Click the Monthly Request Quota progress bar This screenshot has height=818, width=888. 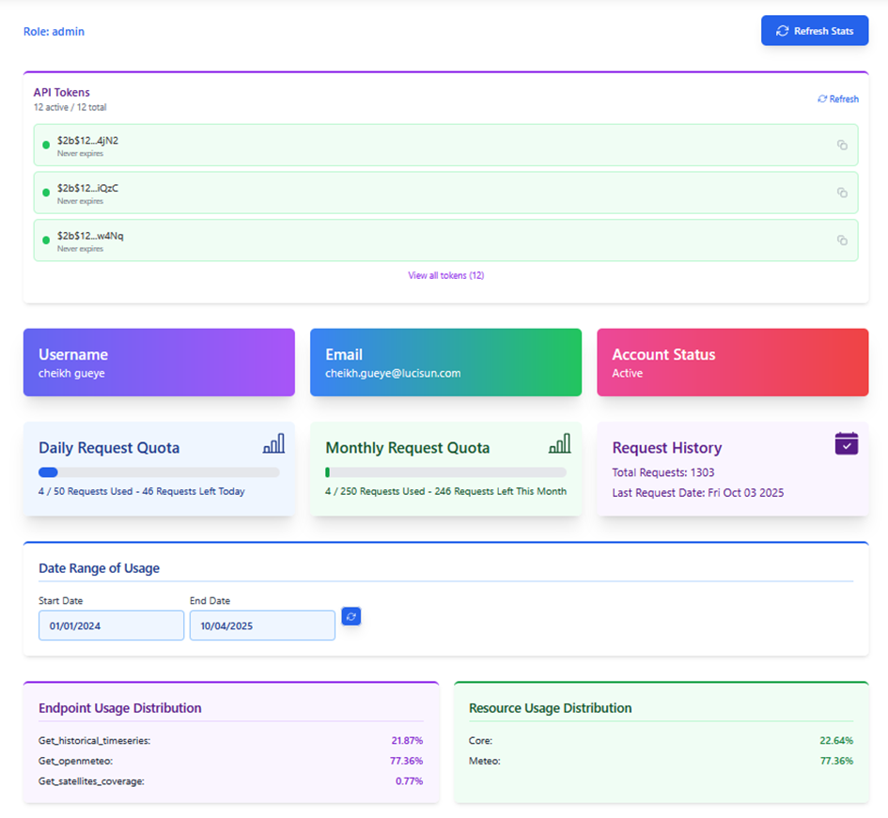click(x=445, y=472)
